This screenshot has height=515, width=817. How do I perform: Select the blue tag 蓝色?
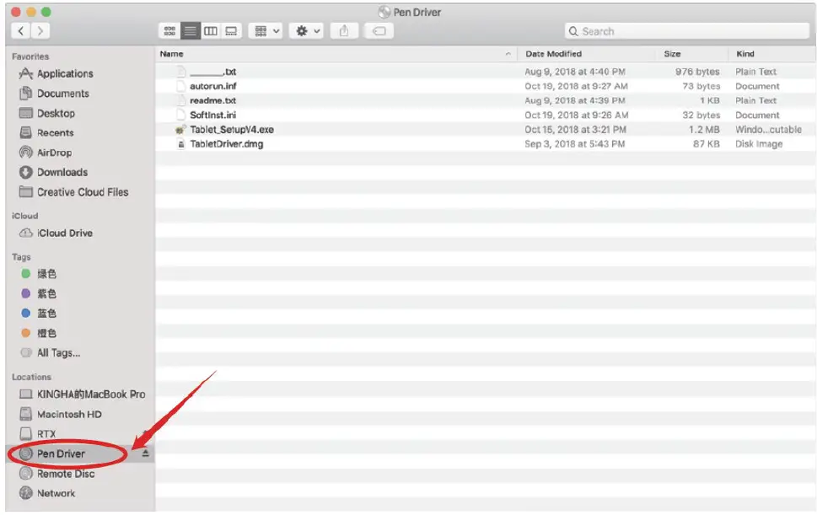pos(46,313)
